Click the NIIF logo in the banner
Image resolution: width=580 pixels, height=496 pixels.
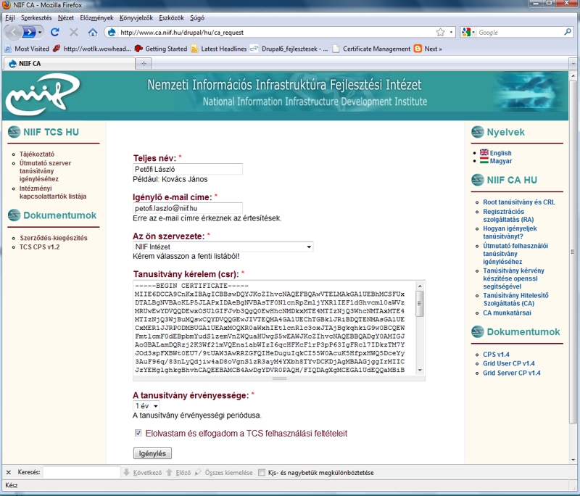43,94
